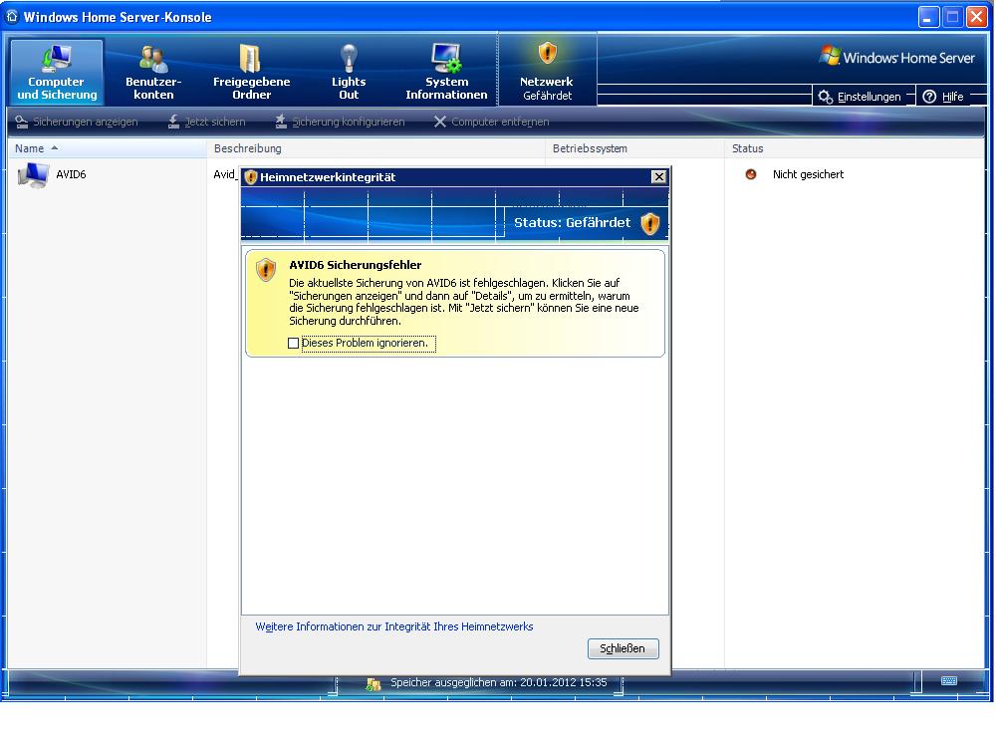The width and height of the screenshot is (996, 747).
Task: Open link Weitere Informationen zur Integrität
Action: pos(394,626)
